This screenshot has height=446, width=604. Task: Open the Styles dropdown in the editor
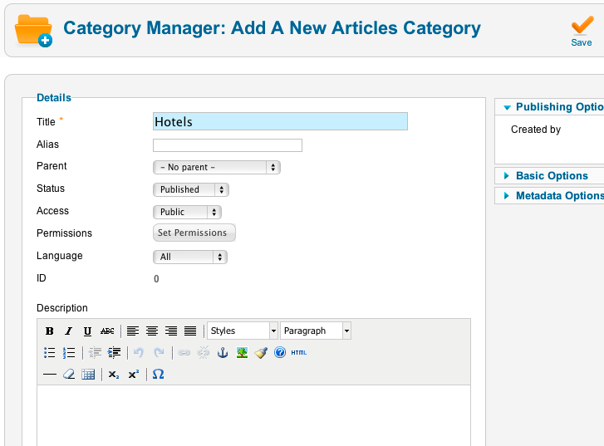[243, 331]
